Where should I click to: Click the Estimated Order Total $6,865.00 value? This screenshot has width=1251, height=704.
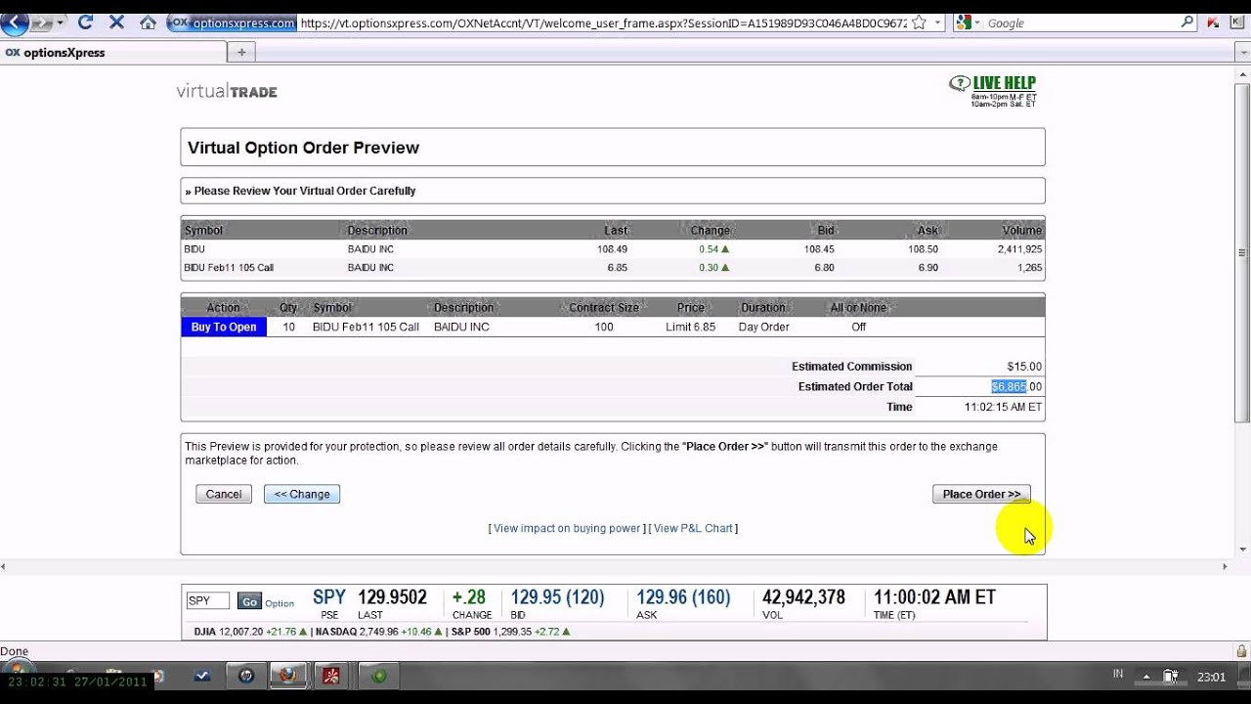[x=1016, y=387]
